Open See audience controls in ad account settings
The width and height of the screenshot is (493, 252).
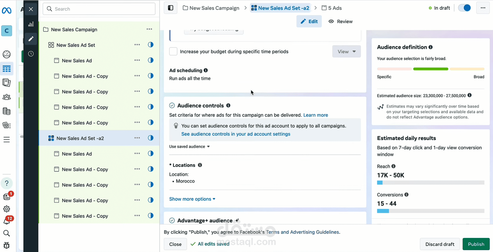click(236, 134)
